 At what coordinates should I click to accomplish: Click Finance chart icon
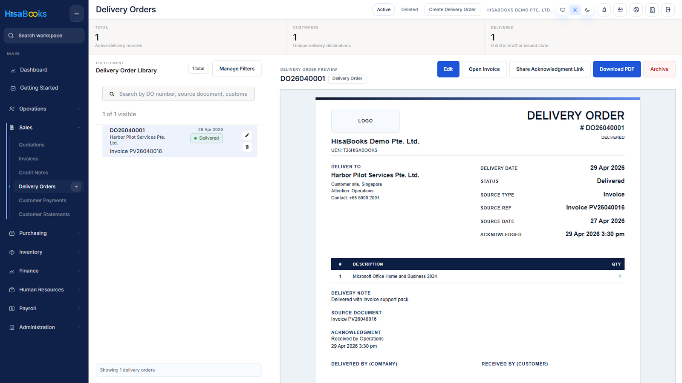(12, 271)
